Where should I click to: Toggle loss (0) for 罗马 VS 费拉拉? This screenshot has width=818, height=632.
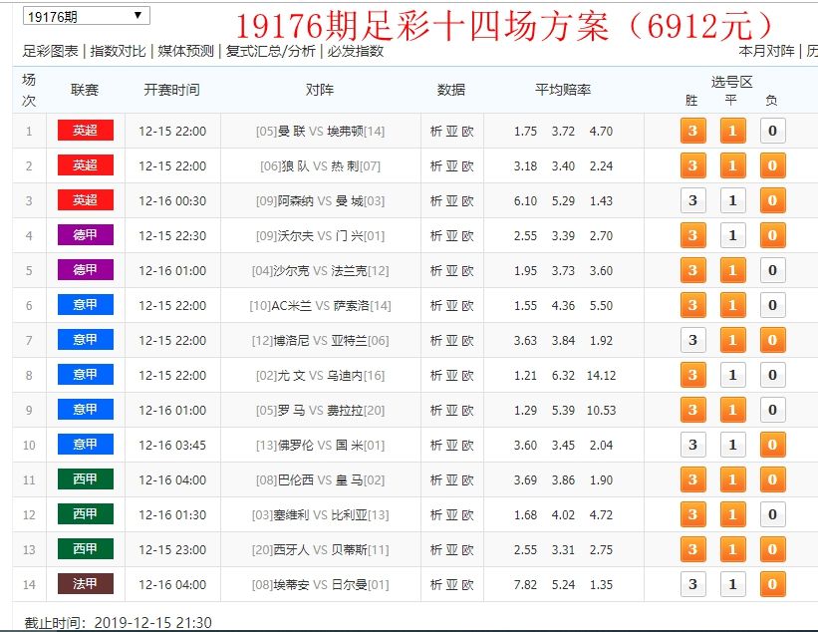pos(772,410)
